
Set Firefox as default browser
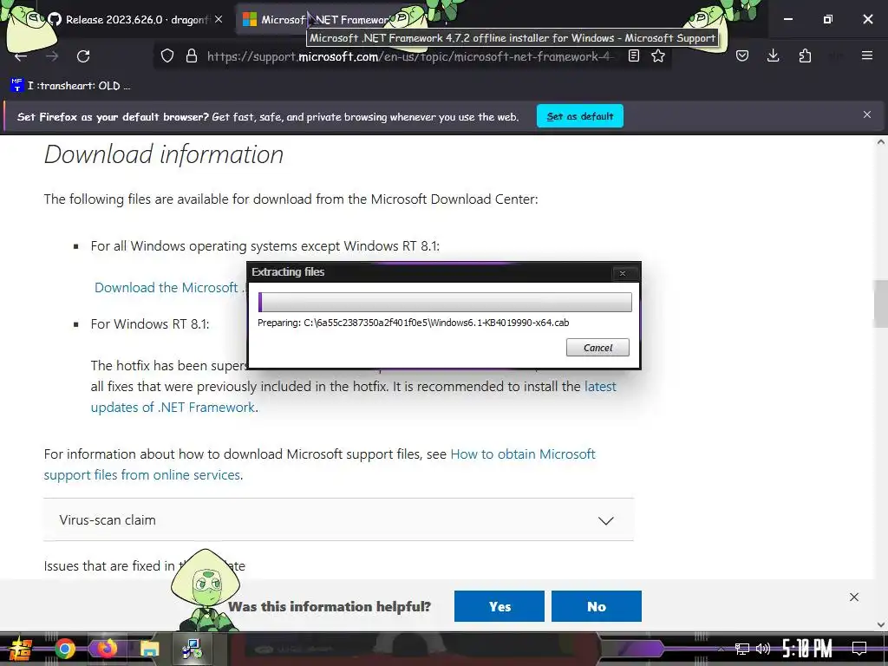[580, 116]
